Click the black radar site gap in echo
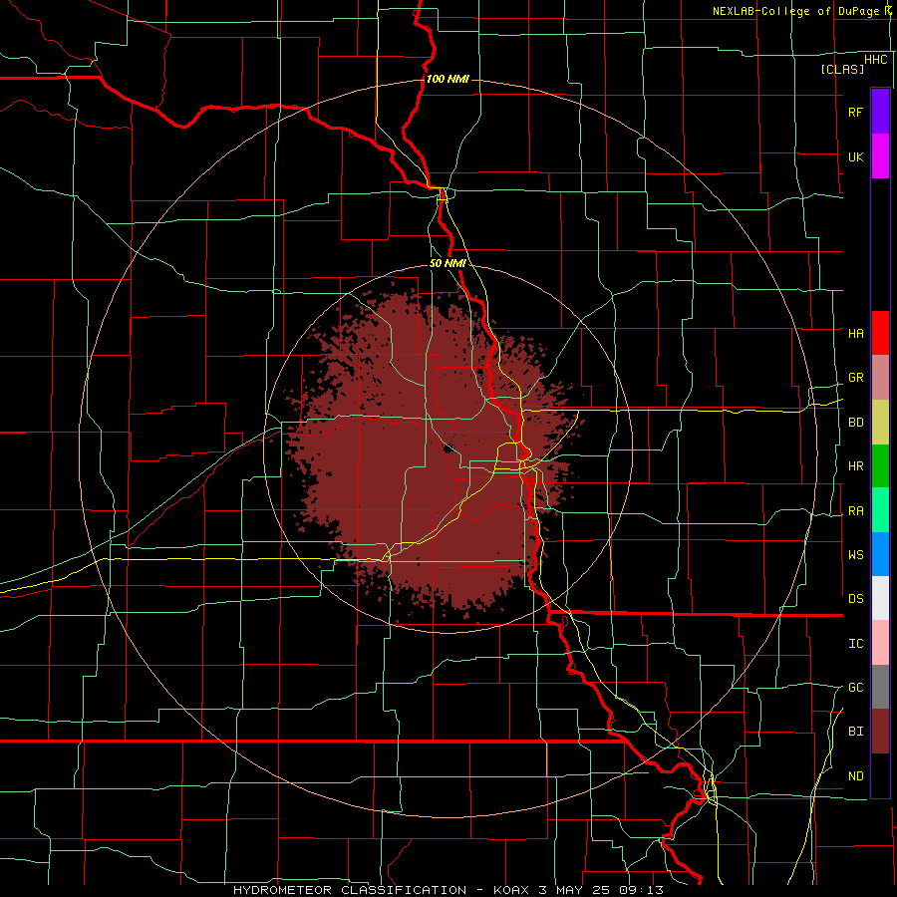The image size is (897, 897). click(x=448, y=448)
